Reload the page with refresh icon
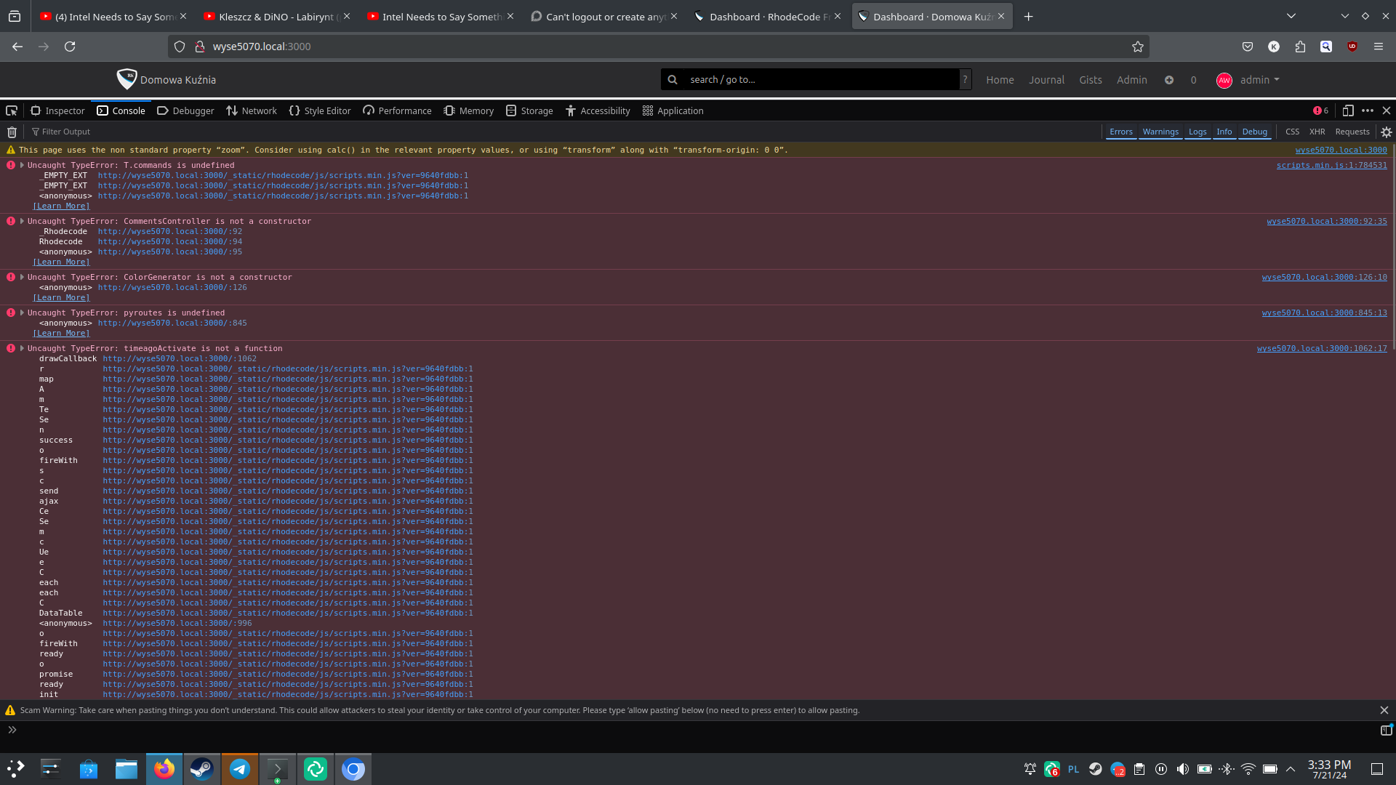The width and height of the screenshot is (1396, 785). coord(70,47)
